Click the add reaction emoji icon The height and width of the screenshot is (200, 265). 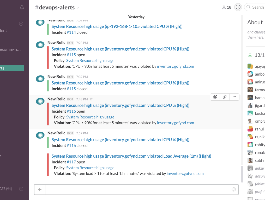215,97
